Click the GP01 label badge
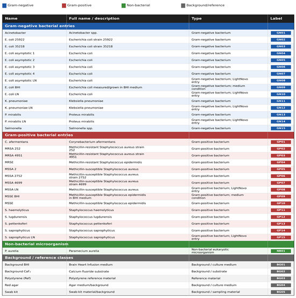Viewport: 296px width, 298px height. coord(280,142)
